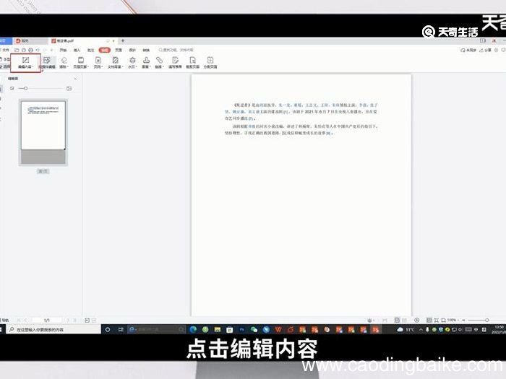Open the Edge browser from the taskbar
Image resolution: width=506 pixels, height=379 pixels.
[x=193, y=329]
